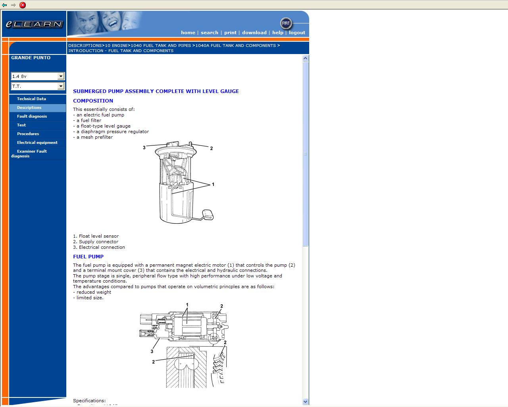Open Electrical equipment section
The height and width of the screenshot is (407, 508).
37,143
